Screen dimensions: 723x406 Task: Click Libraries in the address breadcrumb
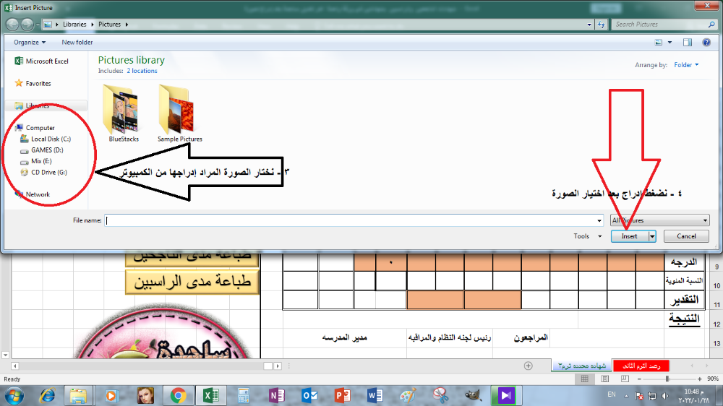[74, 25]
